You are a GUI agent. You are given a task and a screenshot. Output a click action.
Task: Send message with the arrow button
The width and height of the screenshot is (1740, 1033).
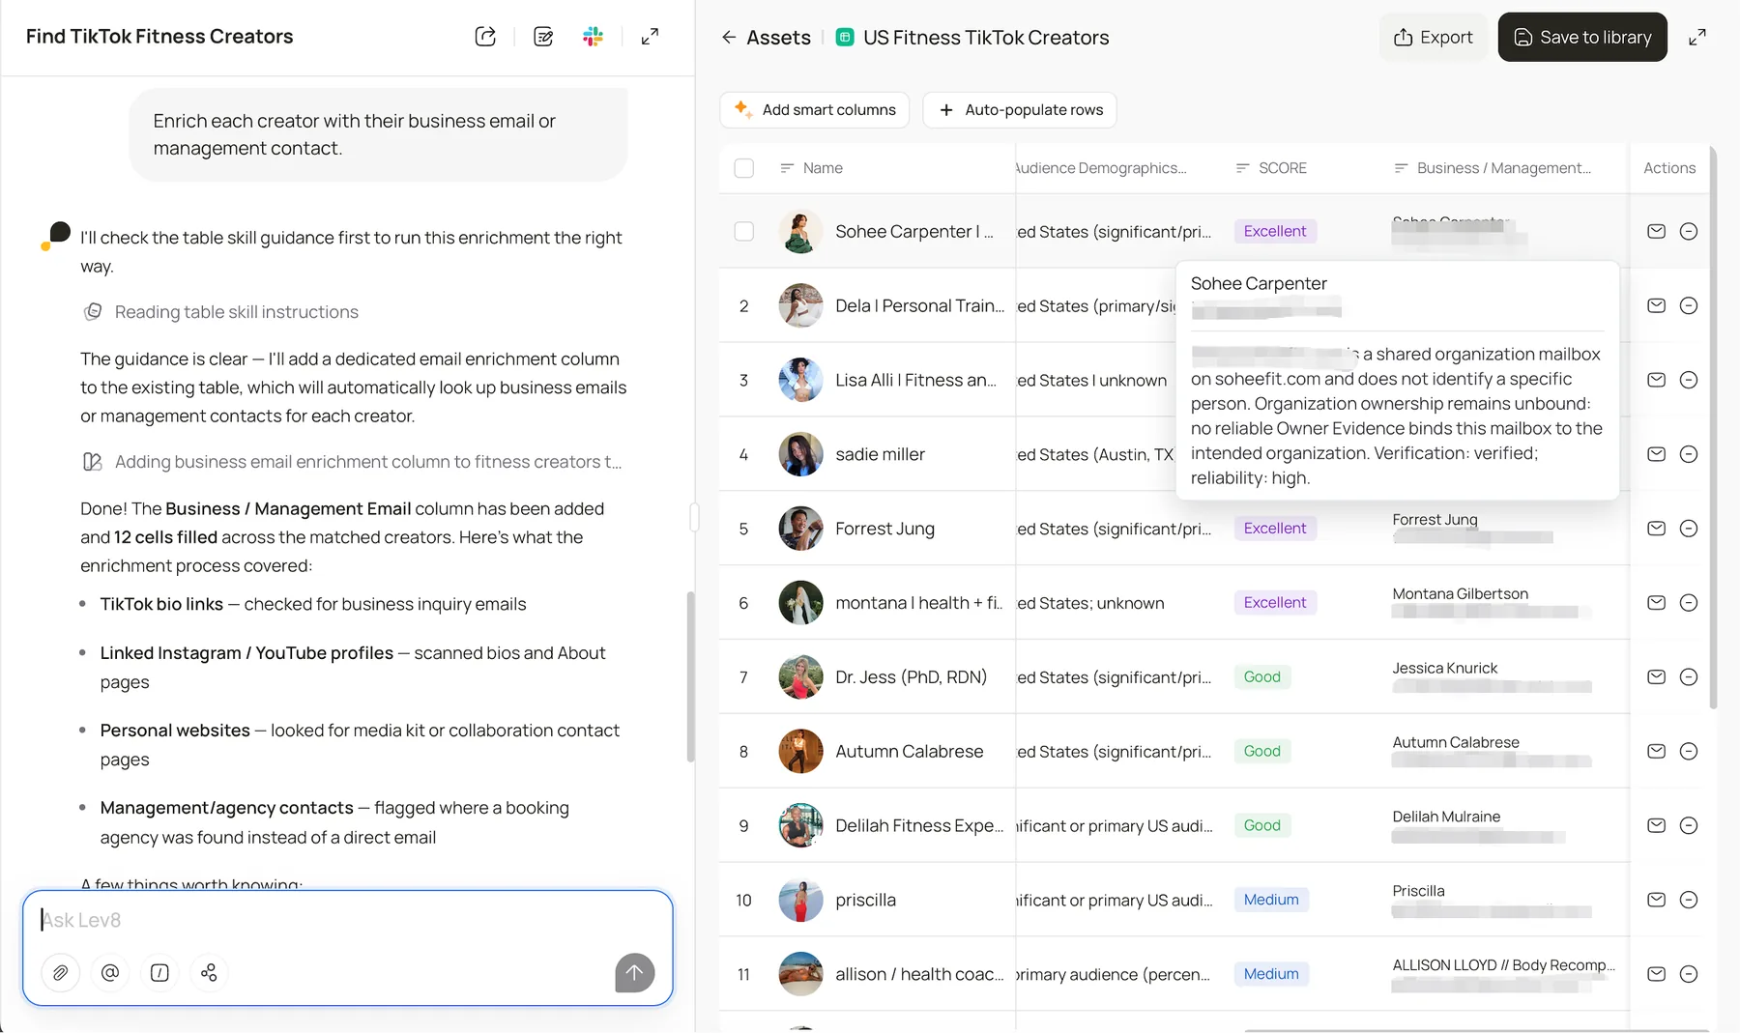click(x=634, y=972)
